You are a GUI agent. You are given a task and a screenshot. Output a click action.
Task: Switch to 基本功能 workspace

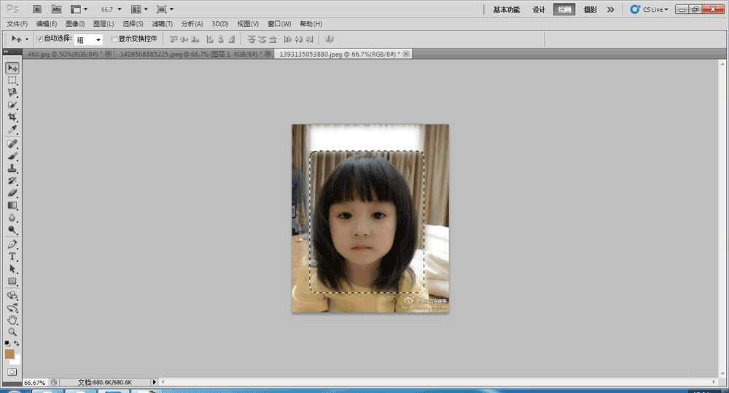click(x=506, y=9)
